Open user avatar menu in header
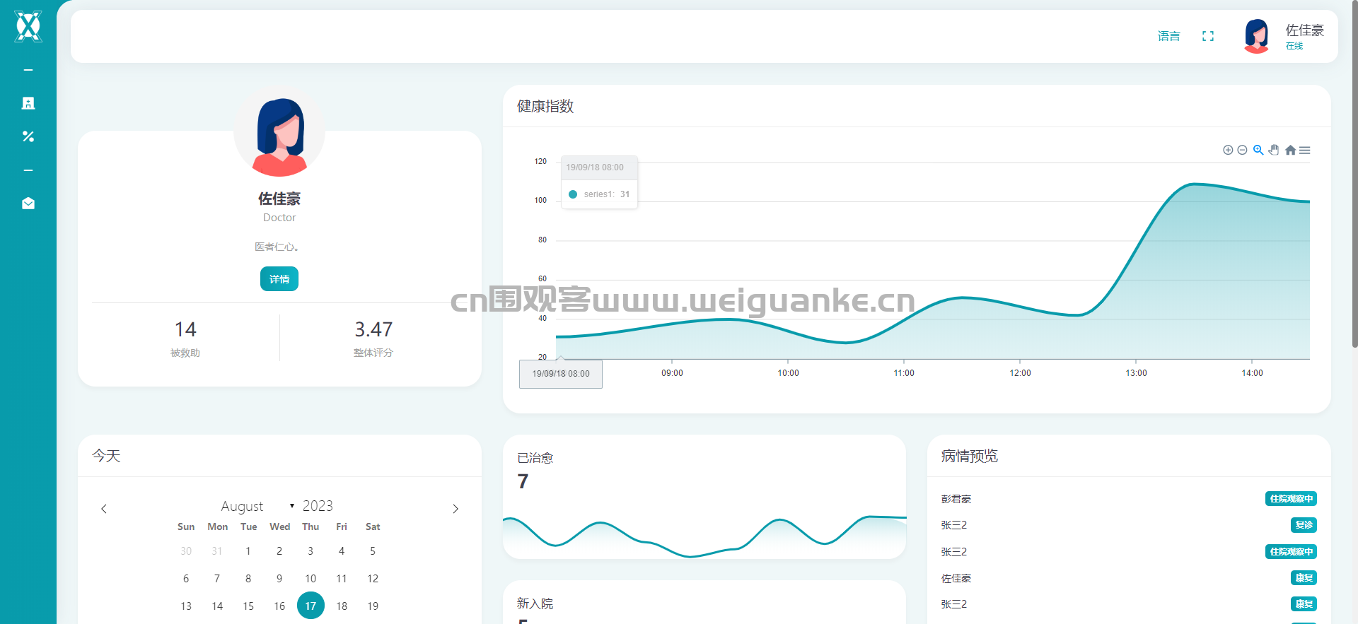Image resolution: width=1358 pixels, height=624 pixels. [x=1257, y=36]
